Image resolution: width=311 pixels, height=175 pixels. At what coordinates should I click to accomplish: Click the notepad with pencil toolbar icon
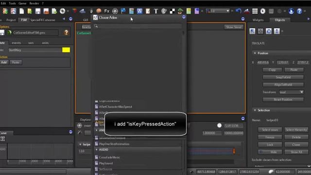(x=148, y=11)
